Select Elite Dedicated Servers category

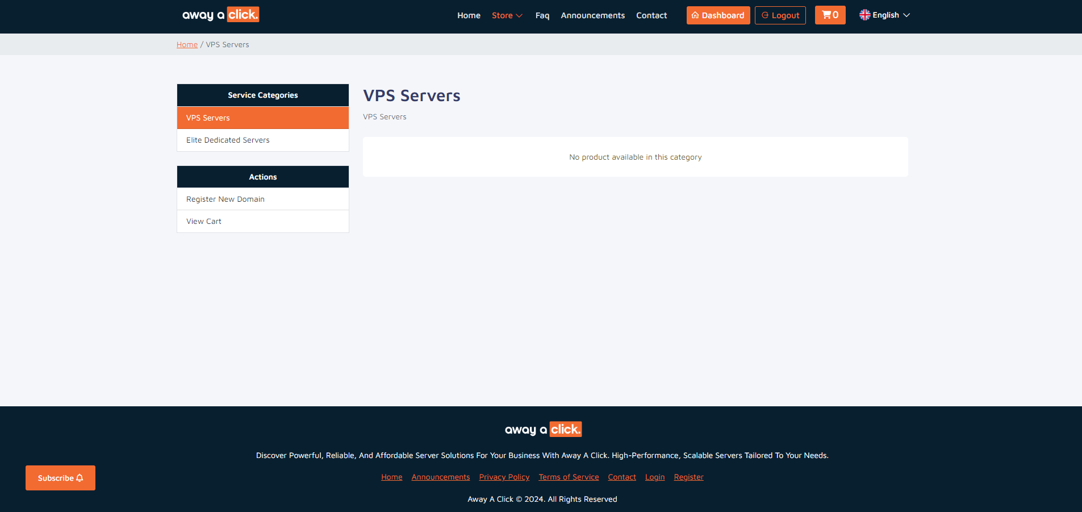(262, 140)
